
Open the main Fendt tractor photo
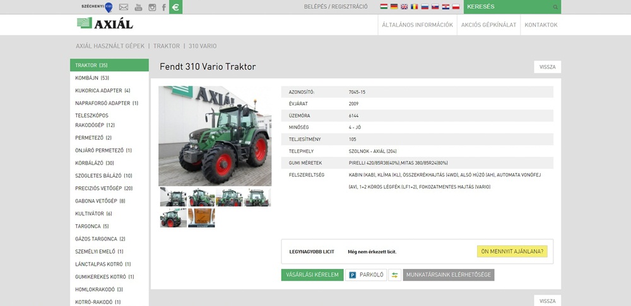[215, 136]
